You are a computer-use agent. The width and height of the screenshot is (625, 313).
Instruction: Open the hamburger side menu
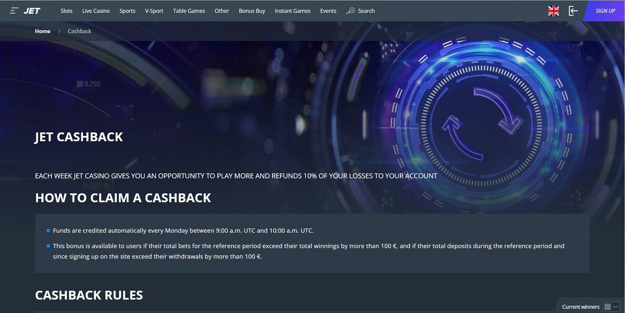point(14,11)
